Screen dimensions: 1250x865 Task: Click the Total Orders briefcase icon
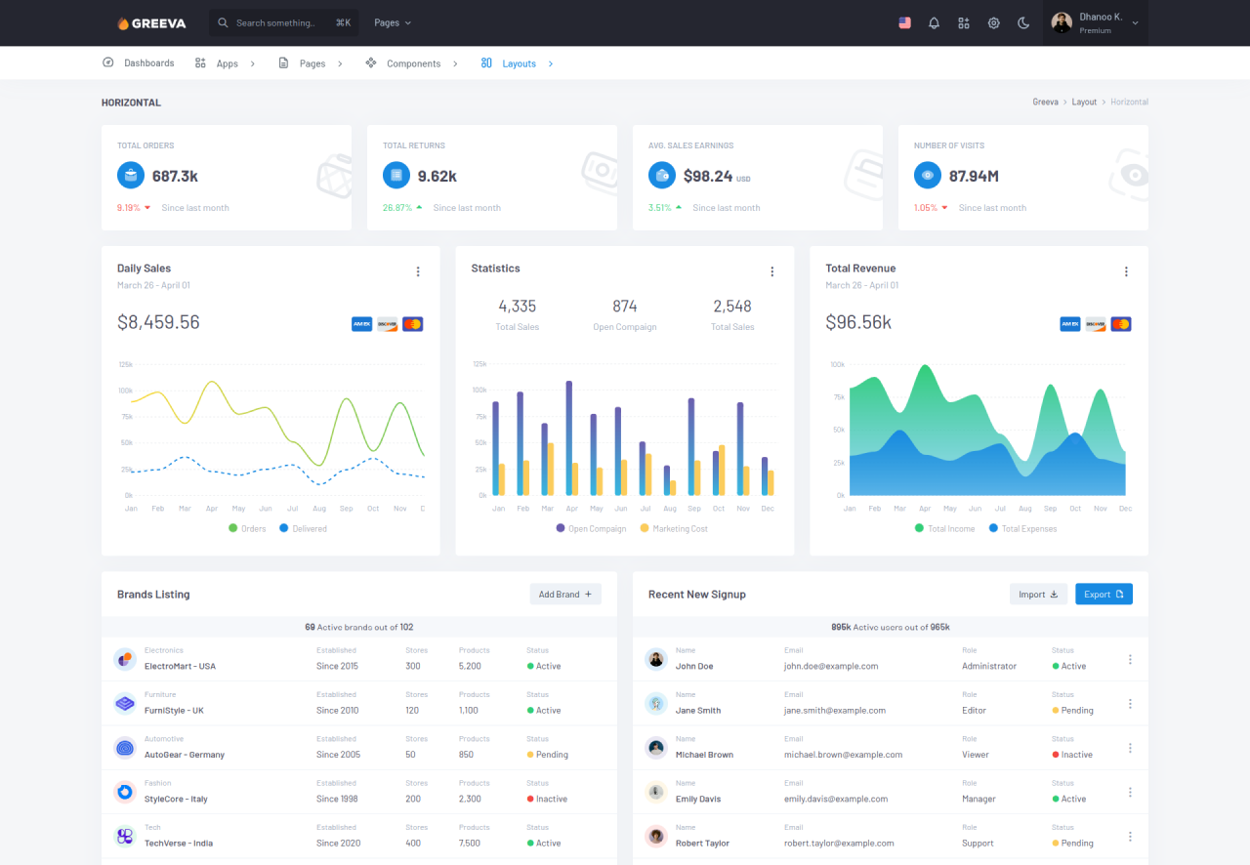click(x=131, y=176)
